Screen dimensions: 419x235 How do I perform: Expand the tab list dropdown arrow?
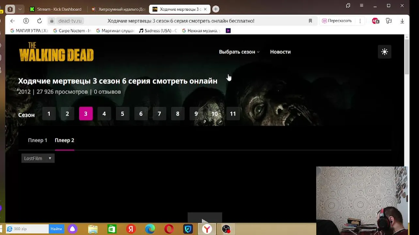pos(20,9)
